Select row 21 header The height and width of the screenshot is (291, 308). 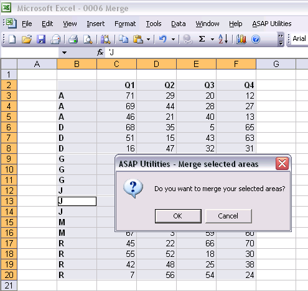click(x=9, y=285)
